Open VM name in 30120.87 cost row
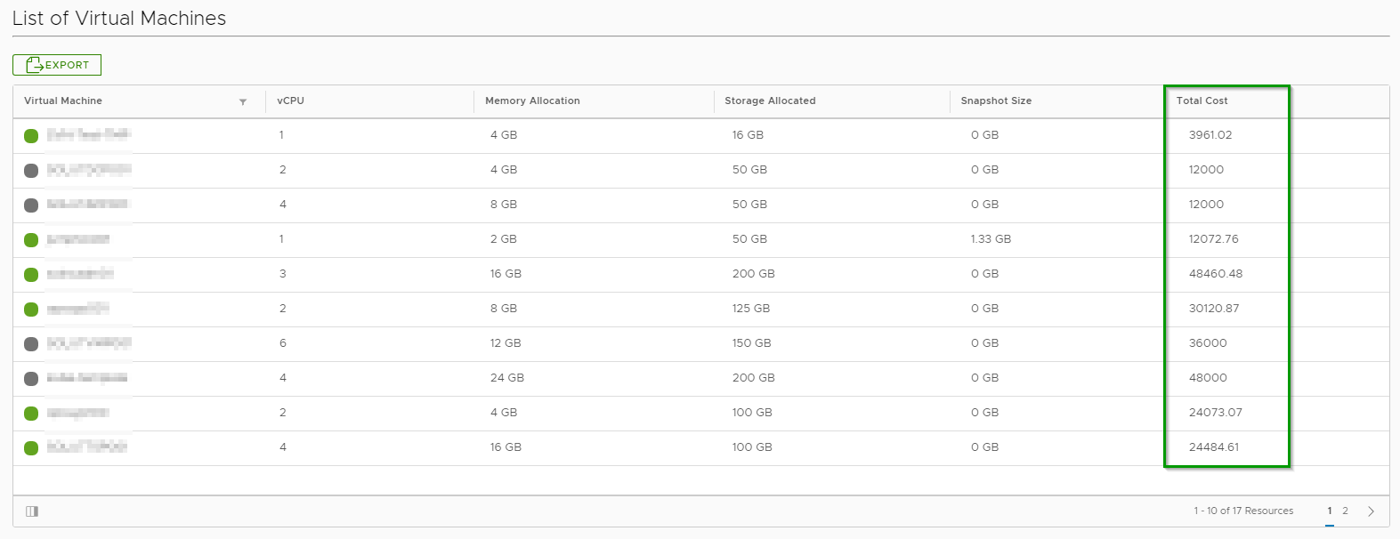Screen dimensions: 1400x539 (78, 309)
